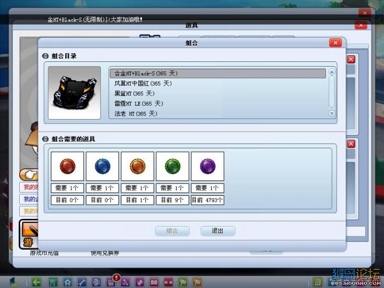This screenshot has height=288, width=384.
Task: Click the 组合 combine button
Action: (x=172, y=231)
